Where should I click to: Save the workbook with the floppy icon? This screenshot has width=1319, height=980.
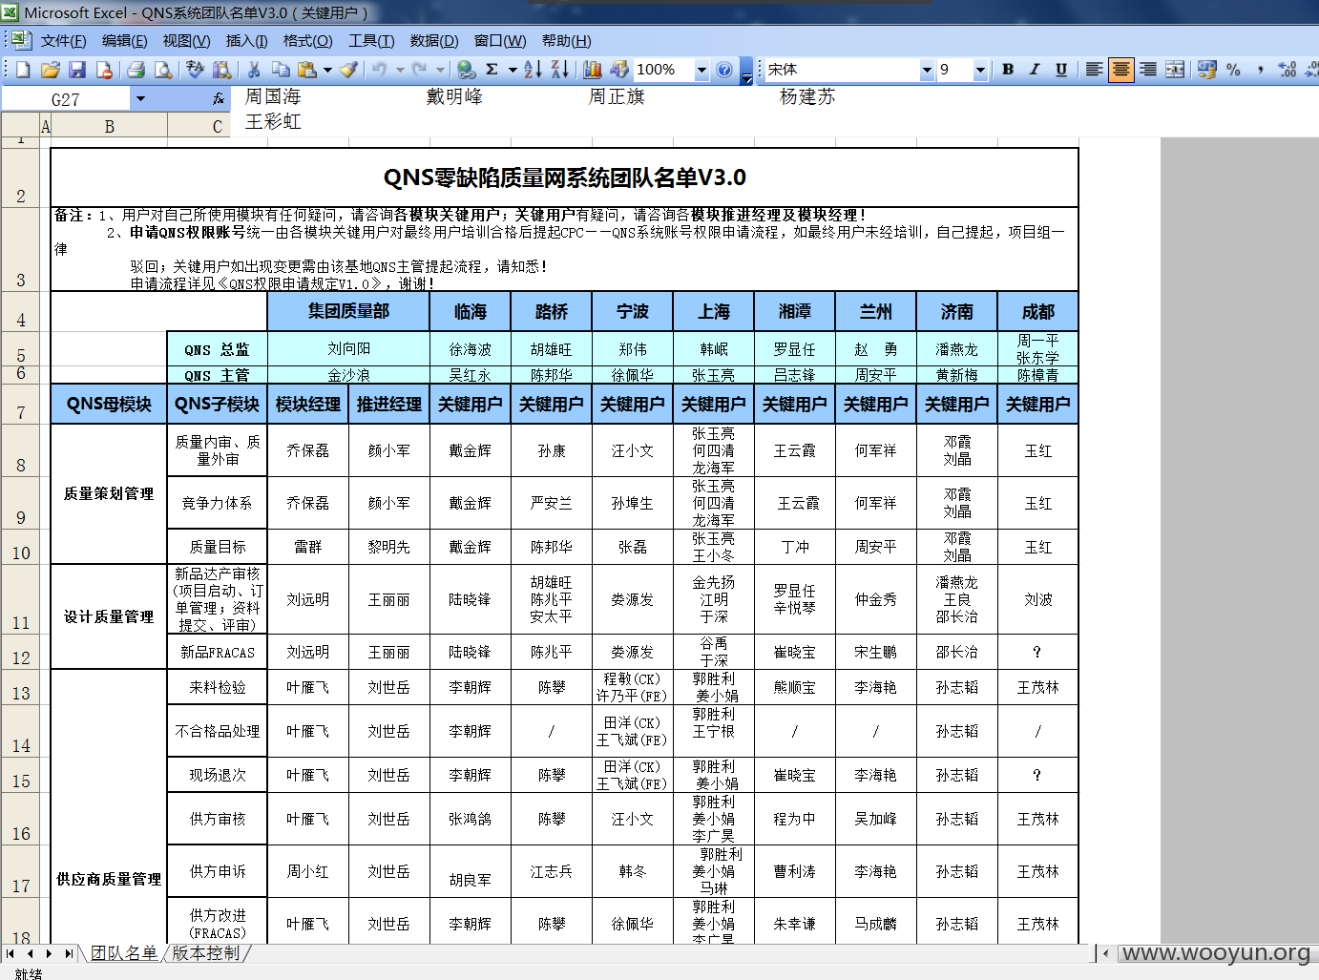tap(77, 70)
